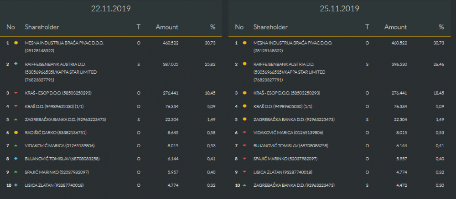Click amount 76.334 in 25.11.2019 table
456x199 pixels.
pos(400,106)
